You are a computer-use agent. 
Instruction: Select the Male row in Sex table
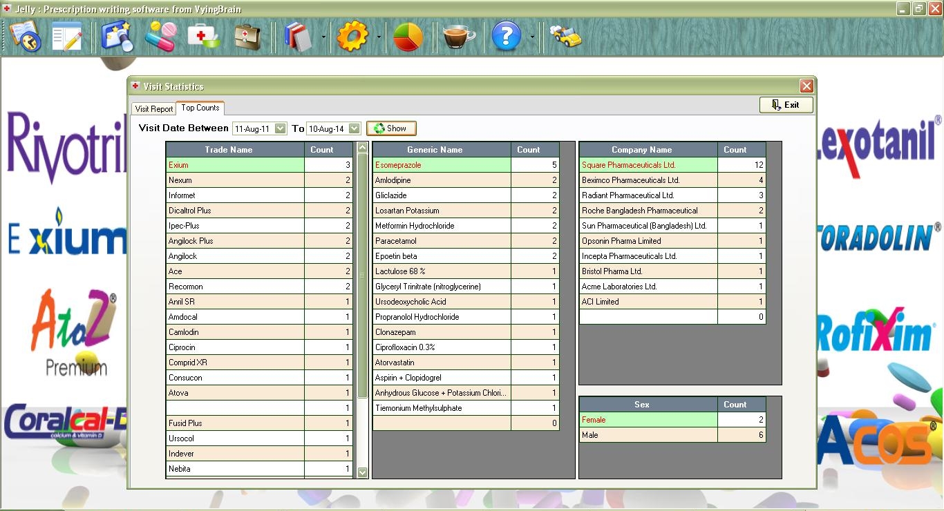click(672, 435)
